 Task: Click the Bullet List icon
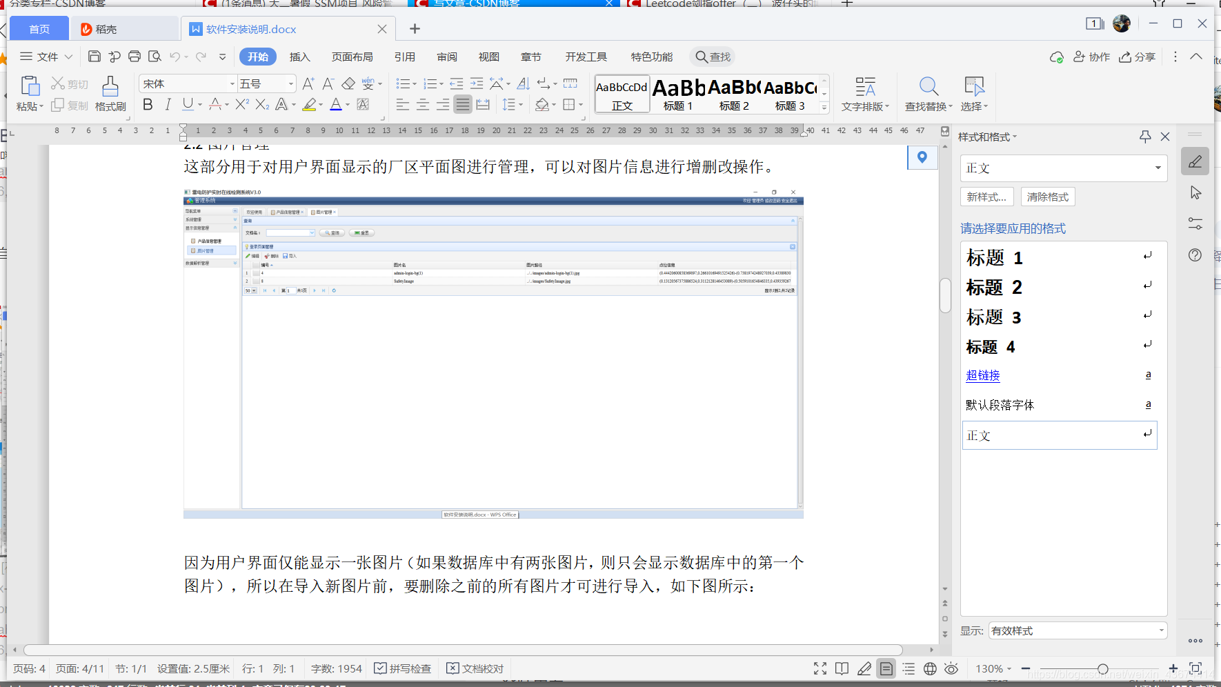click(403, 83)
